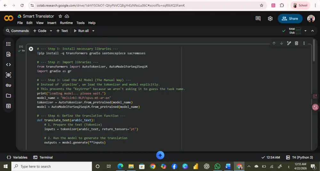
Task: Add a new Code cell
Action: point(40,31)
